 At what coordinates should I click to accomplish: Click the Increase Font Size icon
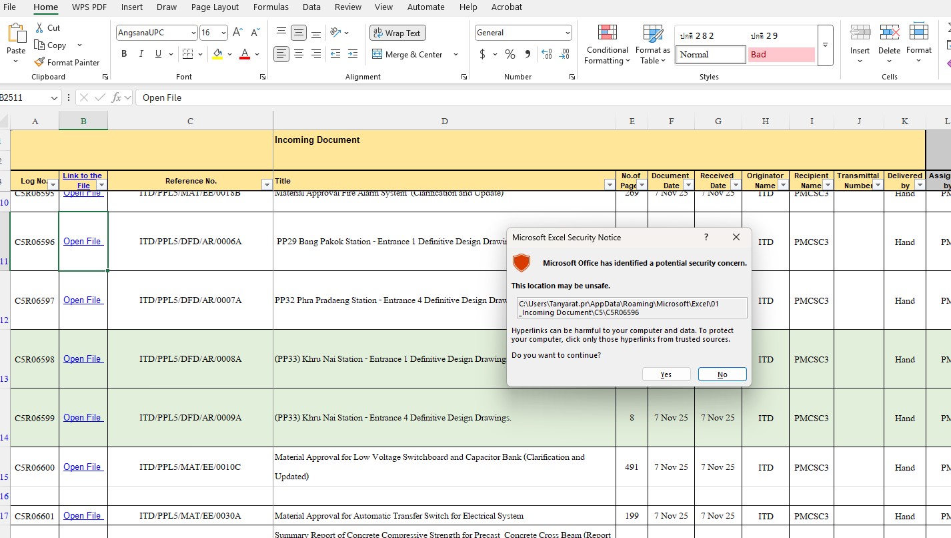tap(237, 33)
